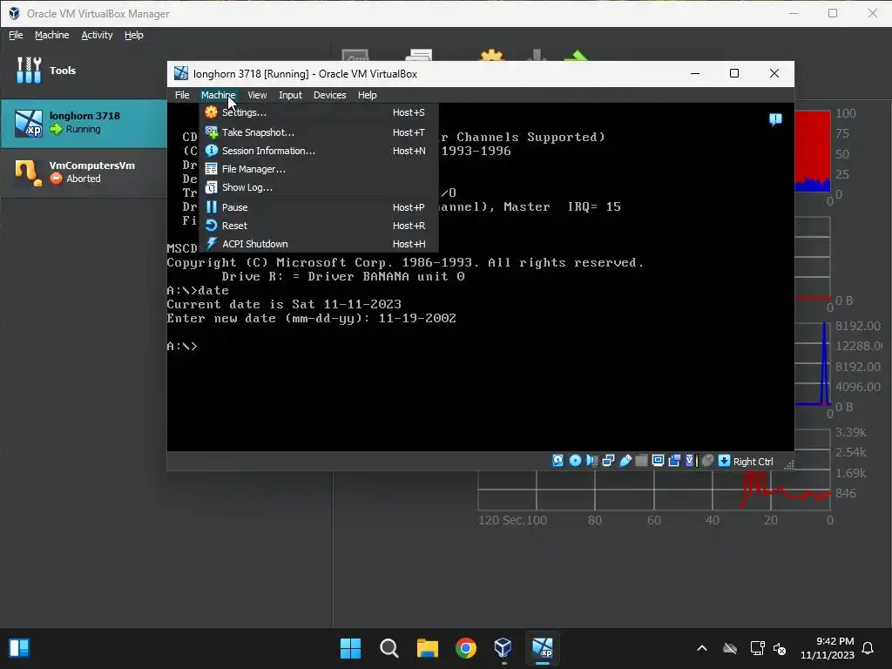Choose Reset in the Machine menu

[x=319, y=226]
